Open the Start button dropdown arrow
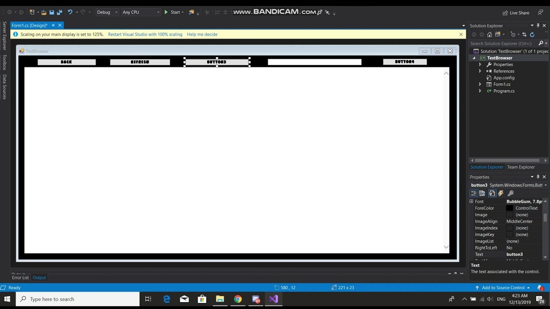The image size is (550, 309). pyautogui.click(x=183, y=12)
